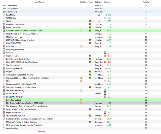The height and width of the screenshot is (134, 161).
Task: Click the conflict icon for BDs Armor Replacer
Action: point(81,103)
